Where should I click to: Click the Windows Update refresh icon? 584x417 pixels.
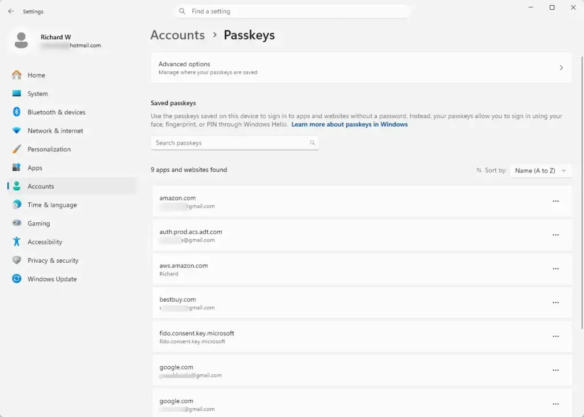(17, 279)
